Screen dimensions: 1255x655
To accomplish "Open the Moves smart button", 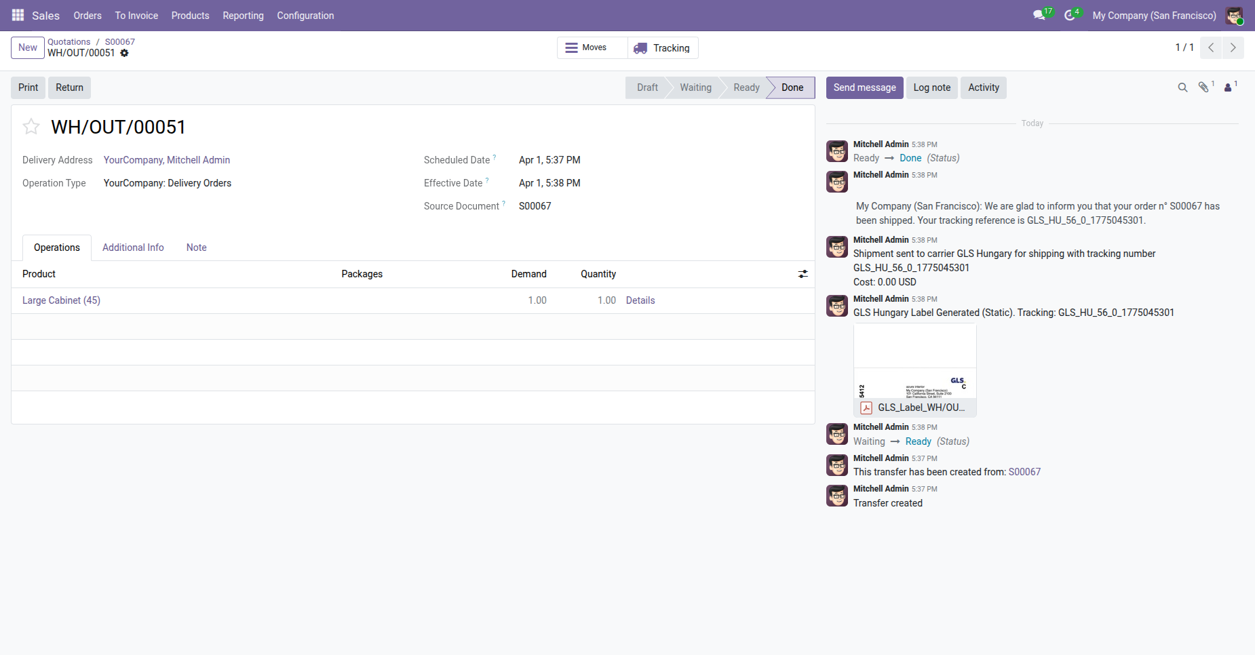I will pyautogui.click(x=592, y=48).
